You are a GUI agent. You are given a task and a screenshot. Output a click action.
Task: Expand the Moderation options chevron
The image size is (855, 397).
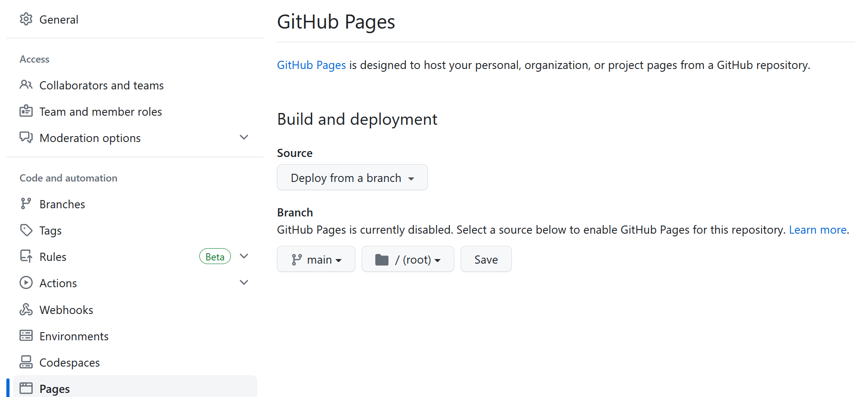pos(244,137)
